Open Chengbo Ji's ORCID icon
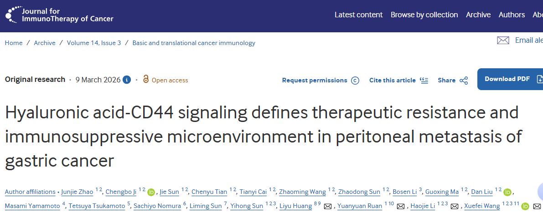 coord(151,192)
